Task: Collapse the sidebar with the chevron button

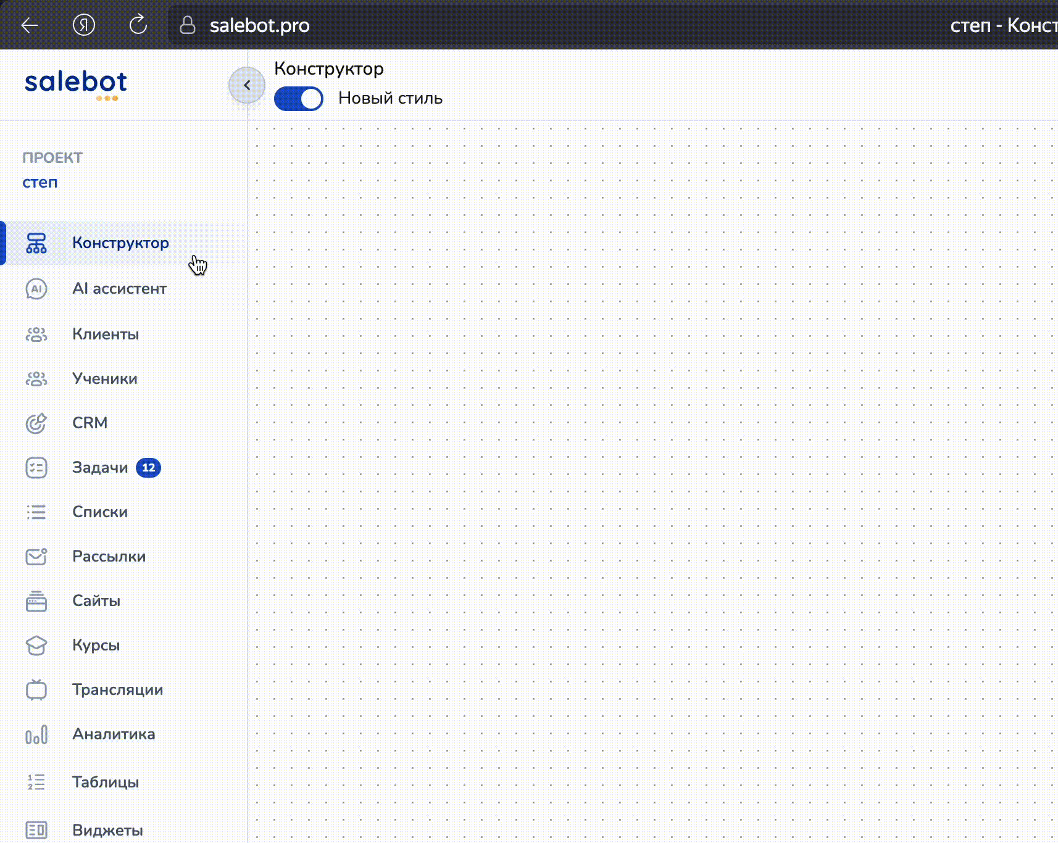Action: (x=247, y=85)
